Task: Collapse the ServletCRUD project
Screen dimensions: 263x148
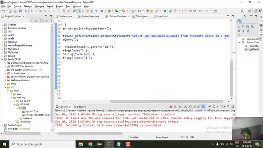Action: (x=2, y=59)
